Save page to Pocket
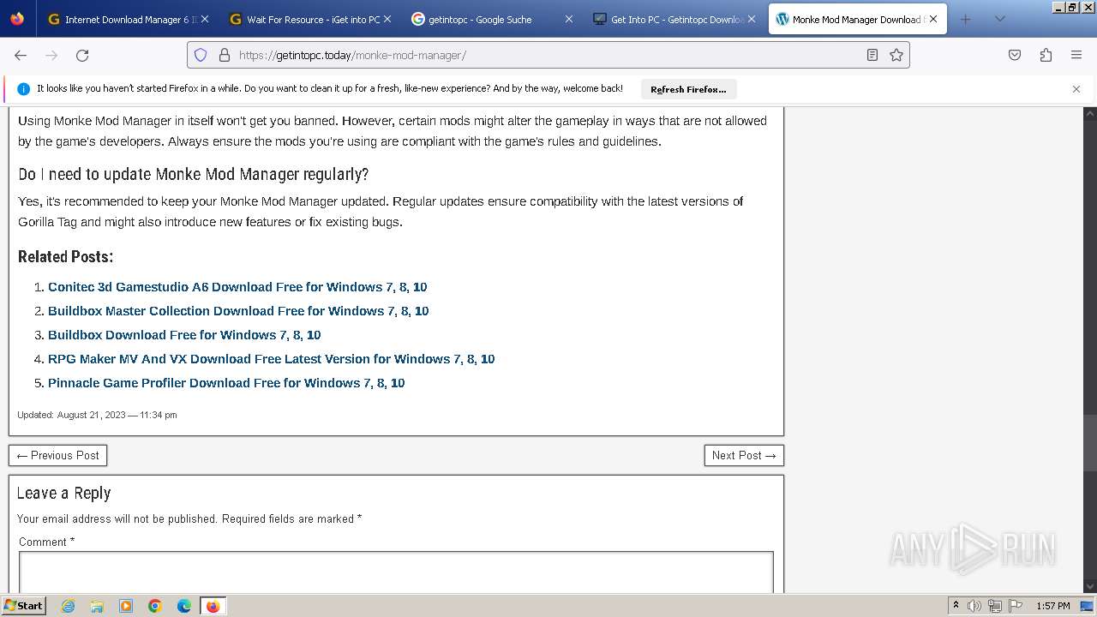 [1015, 55]
